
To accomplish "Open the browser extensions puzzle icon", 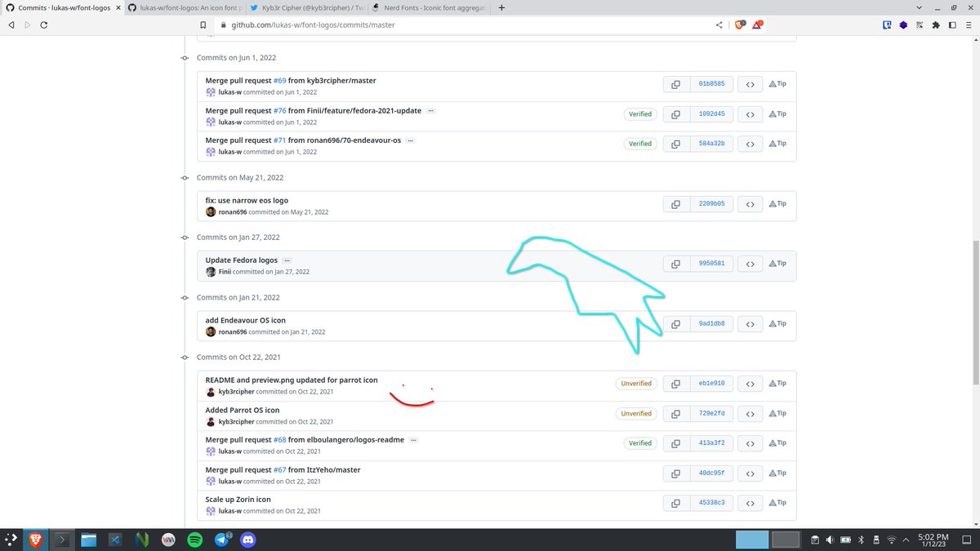I will click(936, 25).
